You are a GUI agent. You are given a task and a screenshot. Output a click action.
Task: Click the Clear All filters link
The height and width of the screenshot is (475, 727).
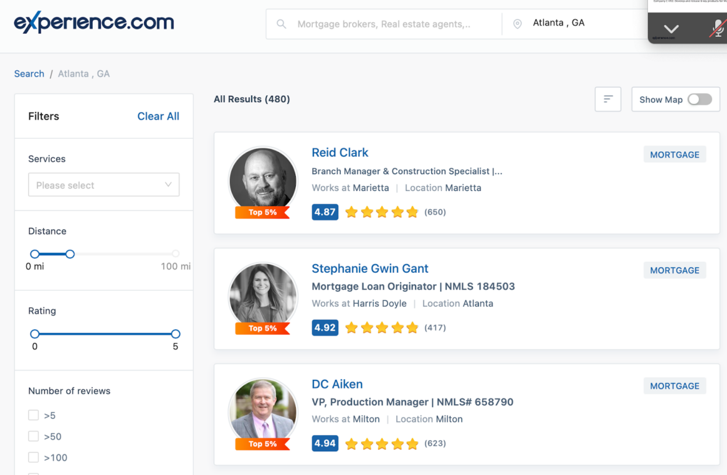[158, 116]
